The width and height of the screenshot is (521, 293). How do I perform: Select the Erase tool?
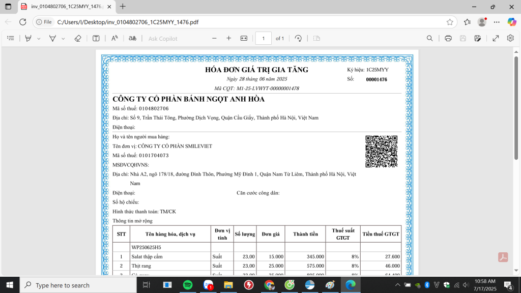[78, 38]
